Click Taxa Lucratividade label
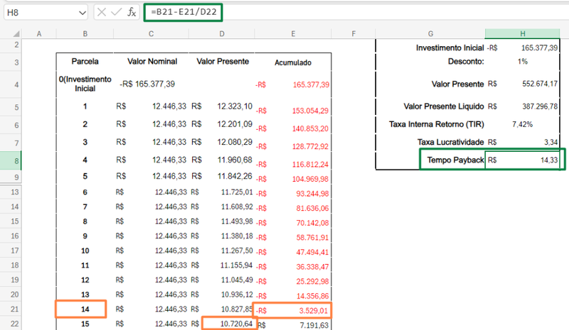The height and width of the screenshot is (330, 569). pyautogui.click(x=450, y=142)
